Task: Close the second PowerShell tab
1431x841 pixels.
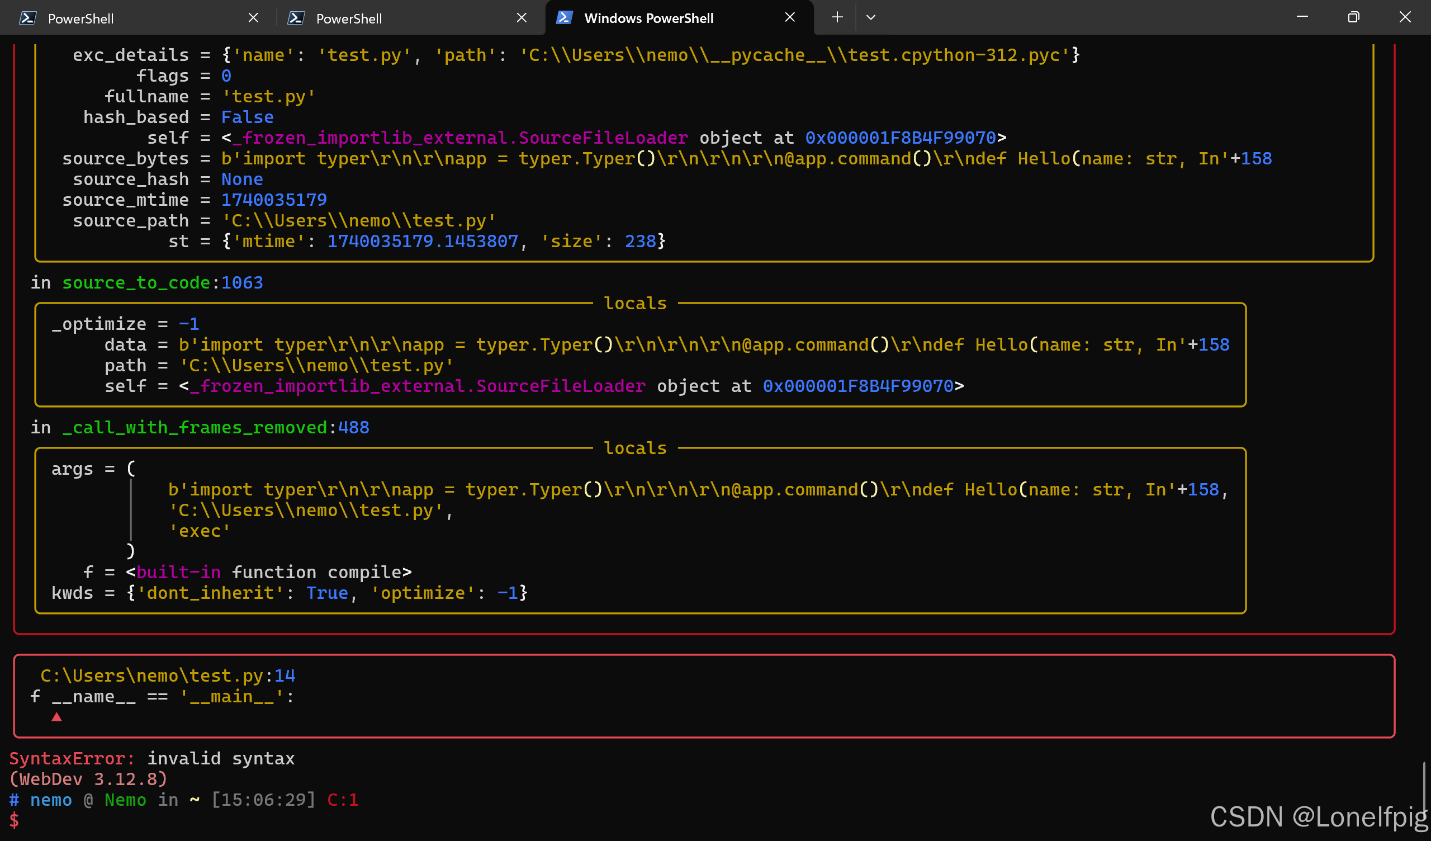Action: pyautogui.click(x=522, y=18)
